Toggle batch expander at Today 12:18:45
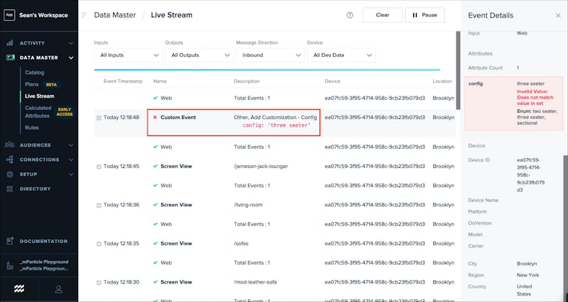Viewport: 568px width, 302px height. [x=99, y=167]
